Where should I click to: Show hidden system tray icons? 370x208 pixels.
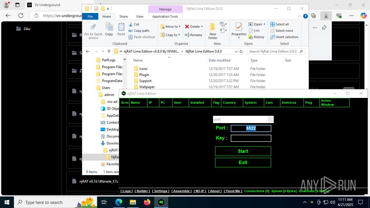point(305,202)
